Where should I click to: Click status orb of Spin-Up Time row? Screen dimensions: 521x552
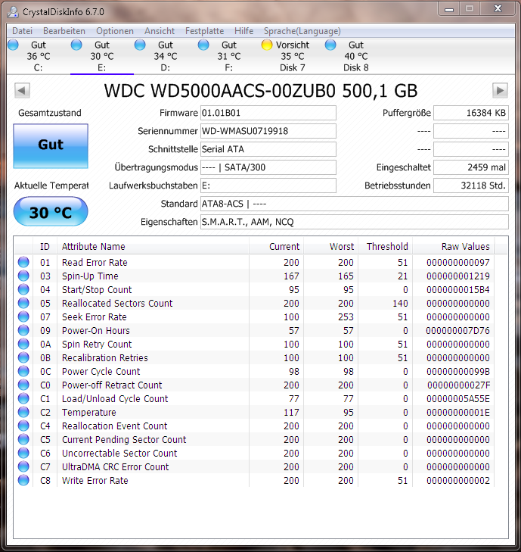click(23, 276)
